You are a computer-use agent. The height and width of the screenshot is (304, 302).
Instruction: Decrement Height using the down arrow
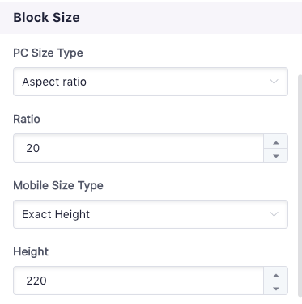(276, 288)
